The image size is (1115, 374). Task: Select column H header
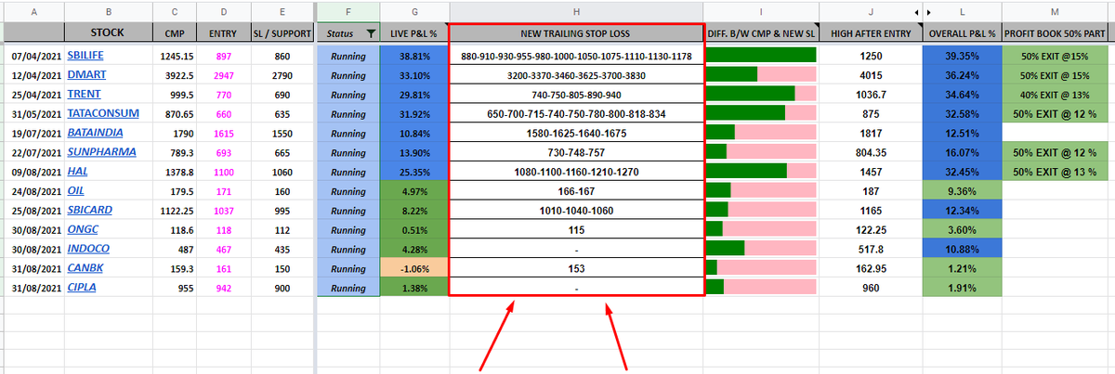pyautogui.click(x=576, y=12)
